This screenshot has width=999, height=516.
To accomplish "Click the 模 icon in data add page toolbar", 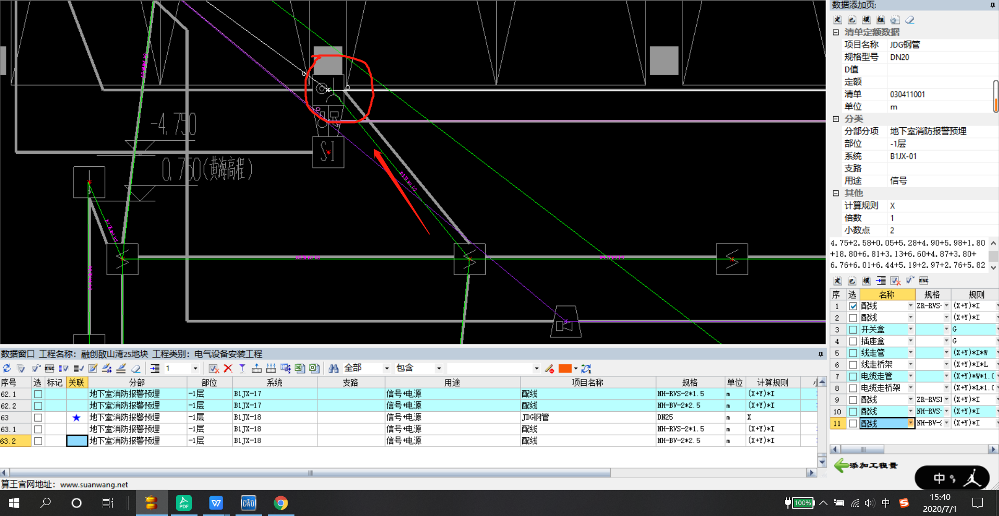I will 866,20.
